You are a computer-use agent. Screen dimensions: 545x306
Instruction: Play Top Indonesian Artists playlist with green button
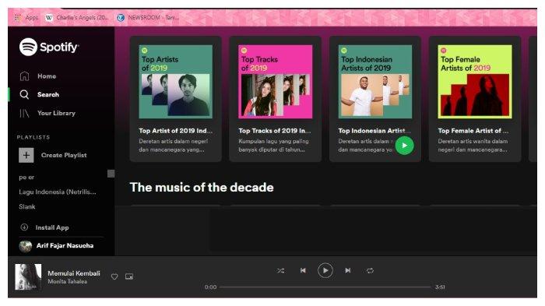(x=405, y=146)
